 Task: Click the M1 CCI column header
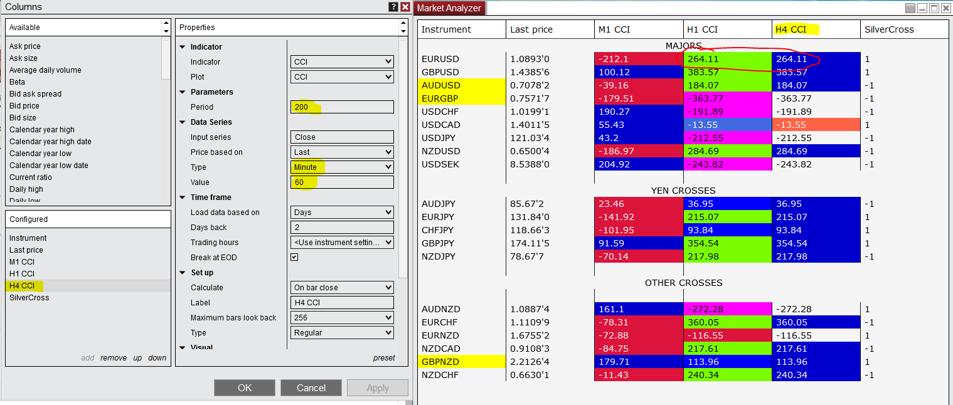[639, 29]
